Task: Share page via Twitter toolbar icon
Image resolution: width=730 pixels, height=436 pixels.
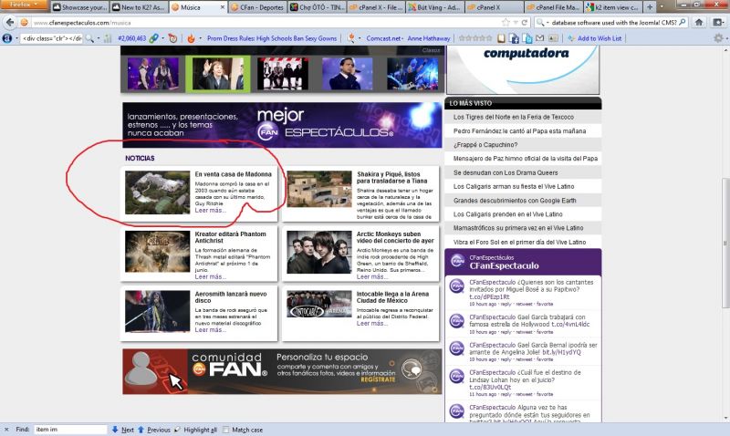Action: pos(527,38)
